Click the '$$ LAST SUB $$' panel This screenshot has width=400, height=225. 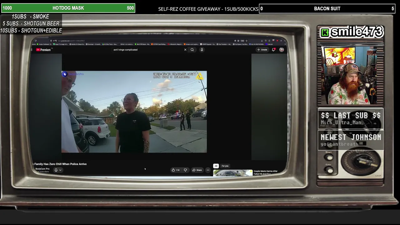(x=351, y=119)
